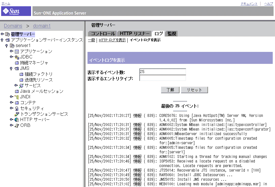Expand the JNDI tree node
The height and width of the screenshot is (187, 275).
click(12, 97)
